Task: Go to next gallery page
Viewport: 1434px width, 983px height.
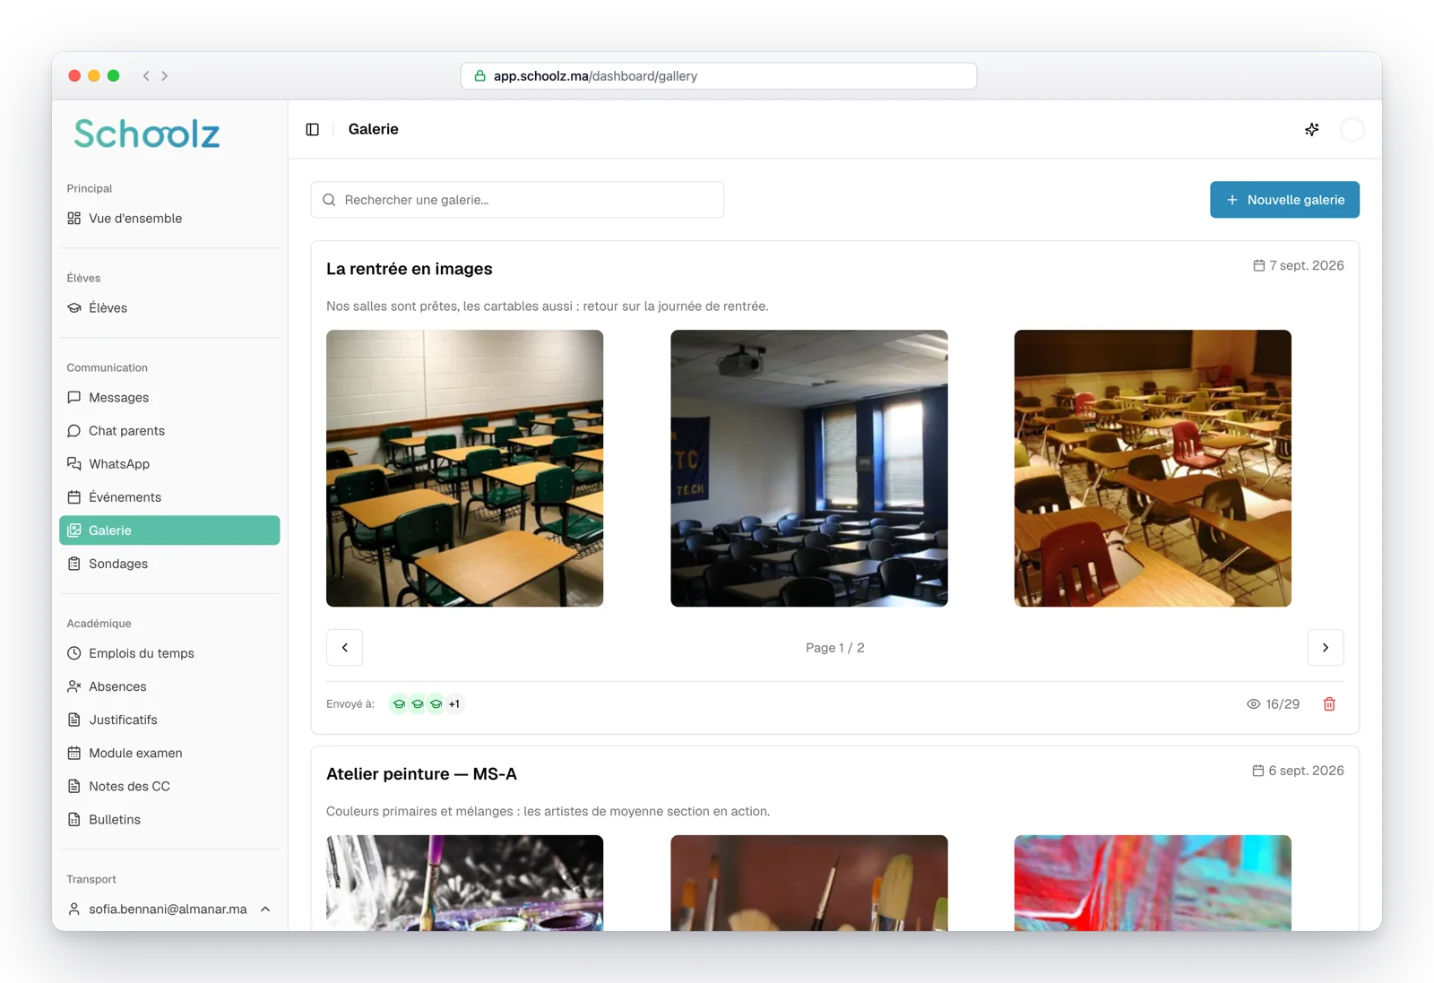Action: click(x=1326, y=648)
